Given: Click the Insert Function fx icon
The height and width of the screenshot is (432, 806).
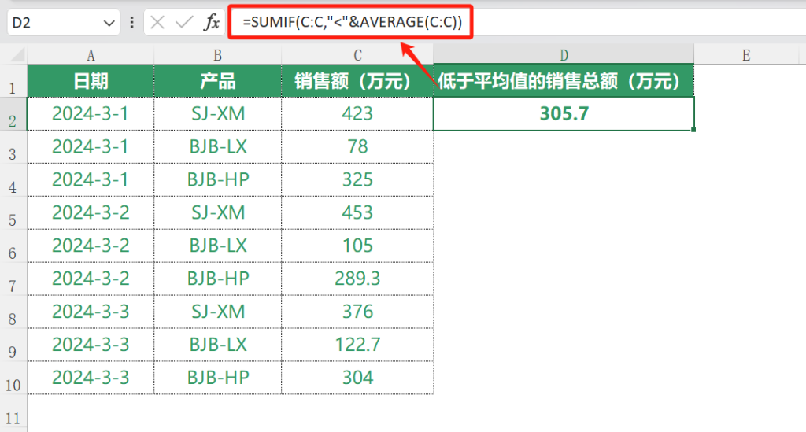Looking at the screenshot, I should (x=212, y=22).
